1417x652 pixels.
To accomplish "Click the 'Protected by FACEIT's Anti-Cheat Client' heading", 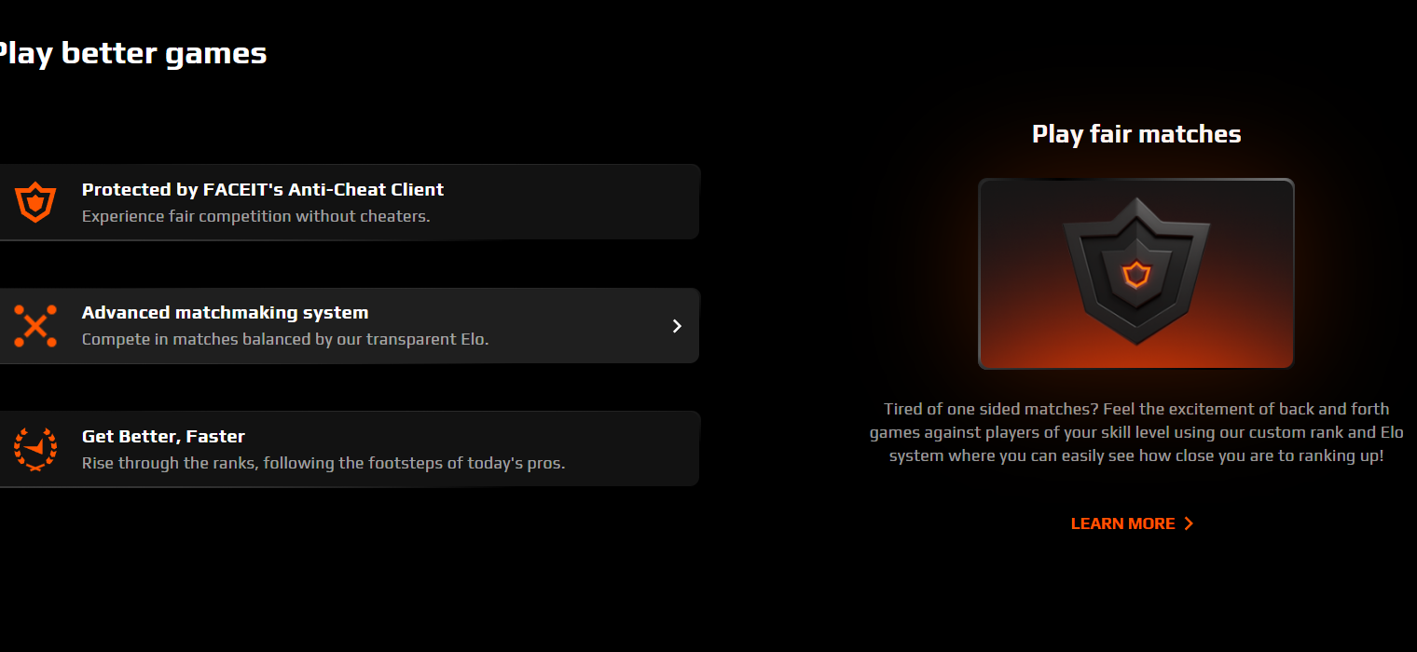I will (263, 189).
